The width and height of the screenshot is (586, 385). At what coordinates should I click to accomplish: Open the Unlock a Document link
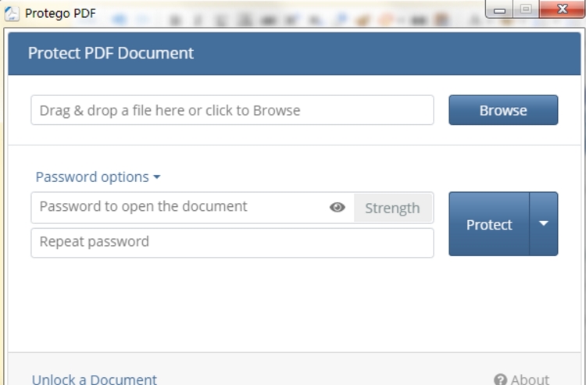click(x=95, y=380)
